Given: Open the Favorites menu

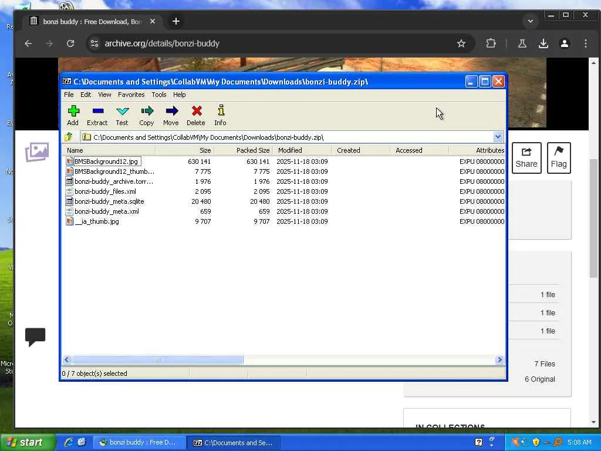Looking at the screenshot, I should [131, 95].
